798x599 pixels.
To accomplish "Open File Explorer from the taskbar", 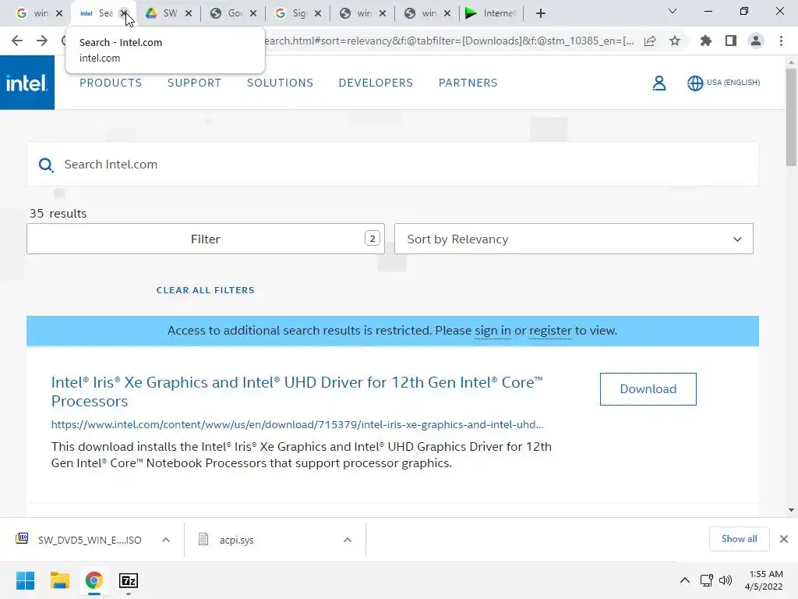I will [59, 580].
